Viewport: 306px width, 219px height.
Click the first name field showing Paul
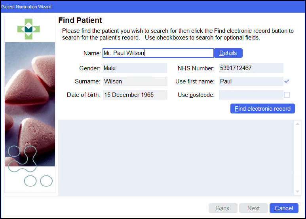tap(251, 81)
